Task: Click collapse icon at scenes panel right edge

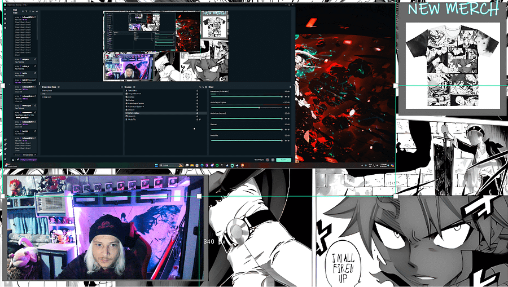Action: tap(122, 87)
